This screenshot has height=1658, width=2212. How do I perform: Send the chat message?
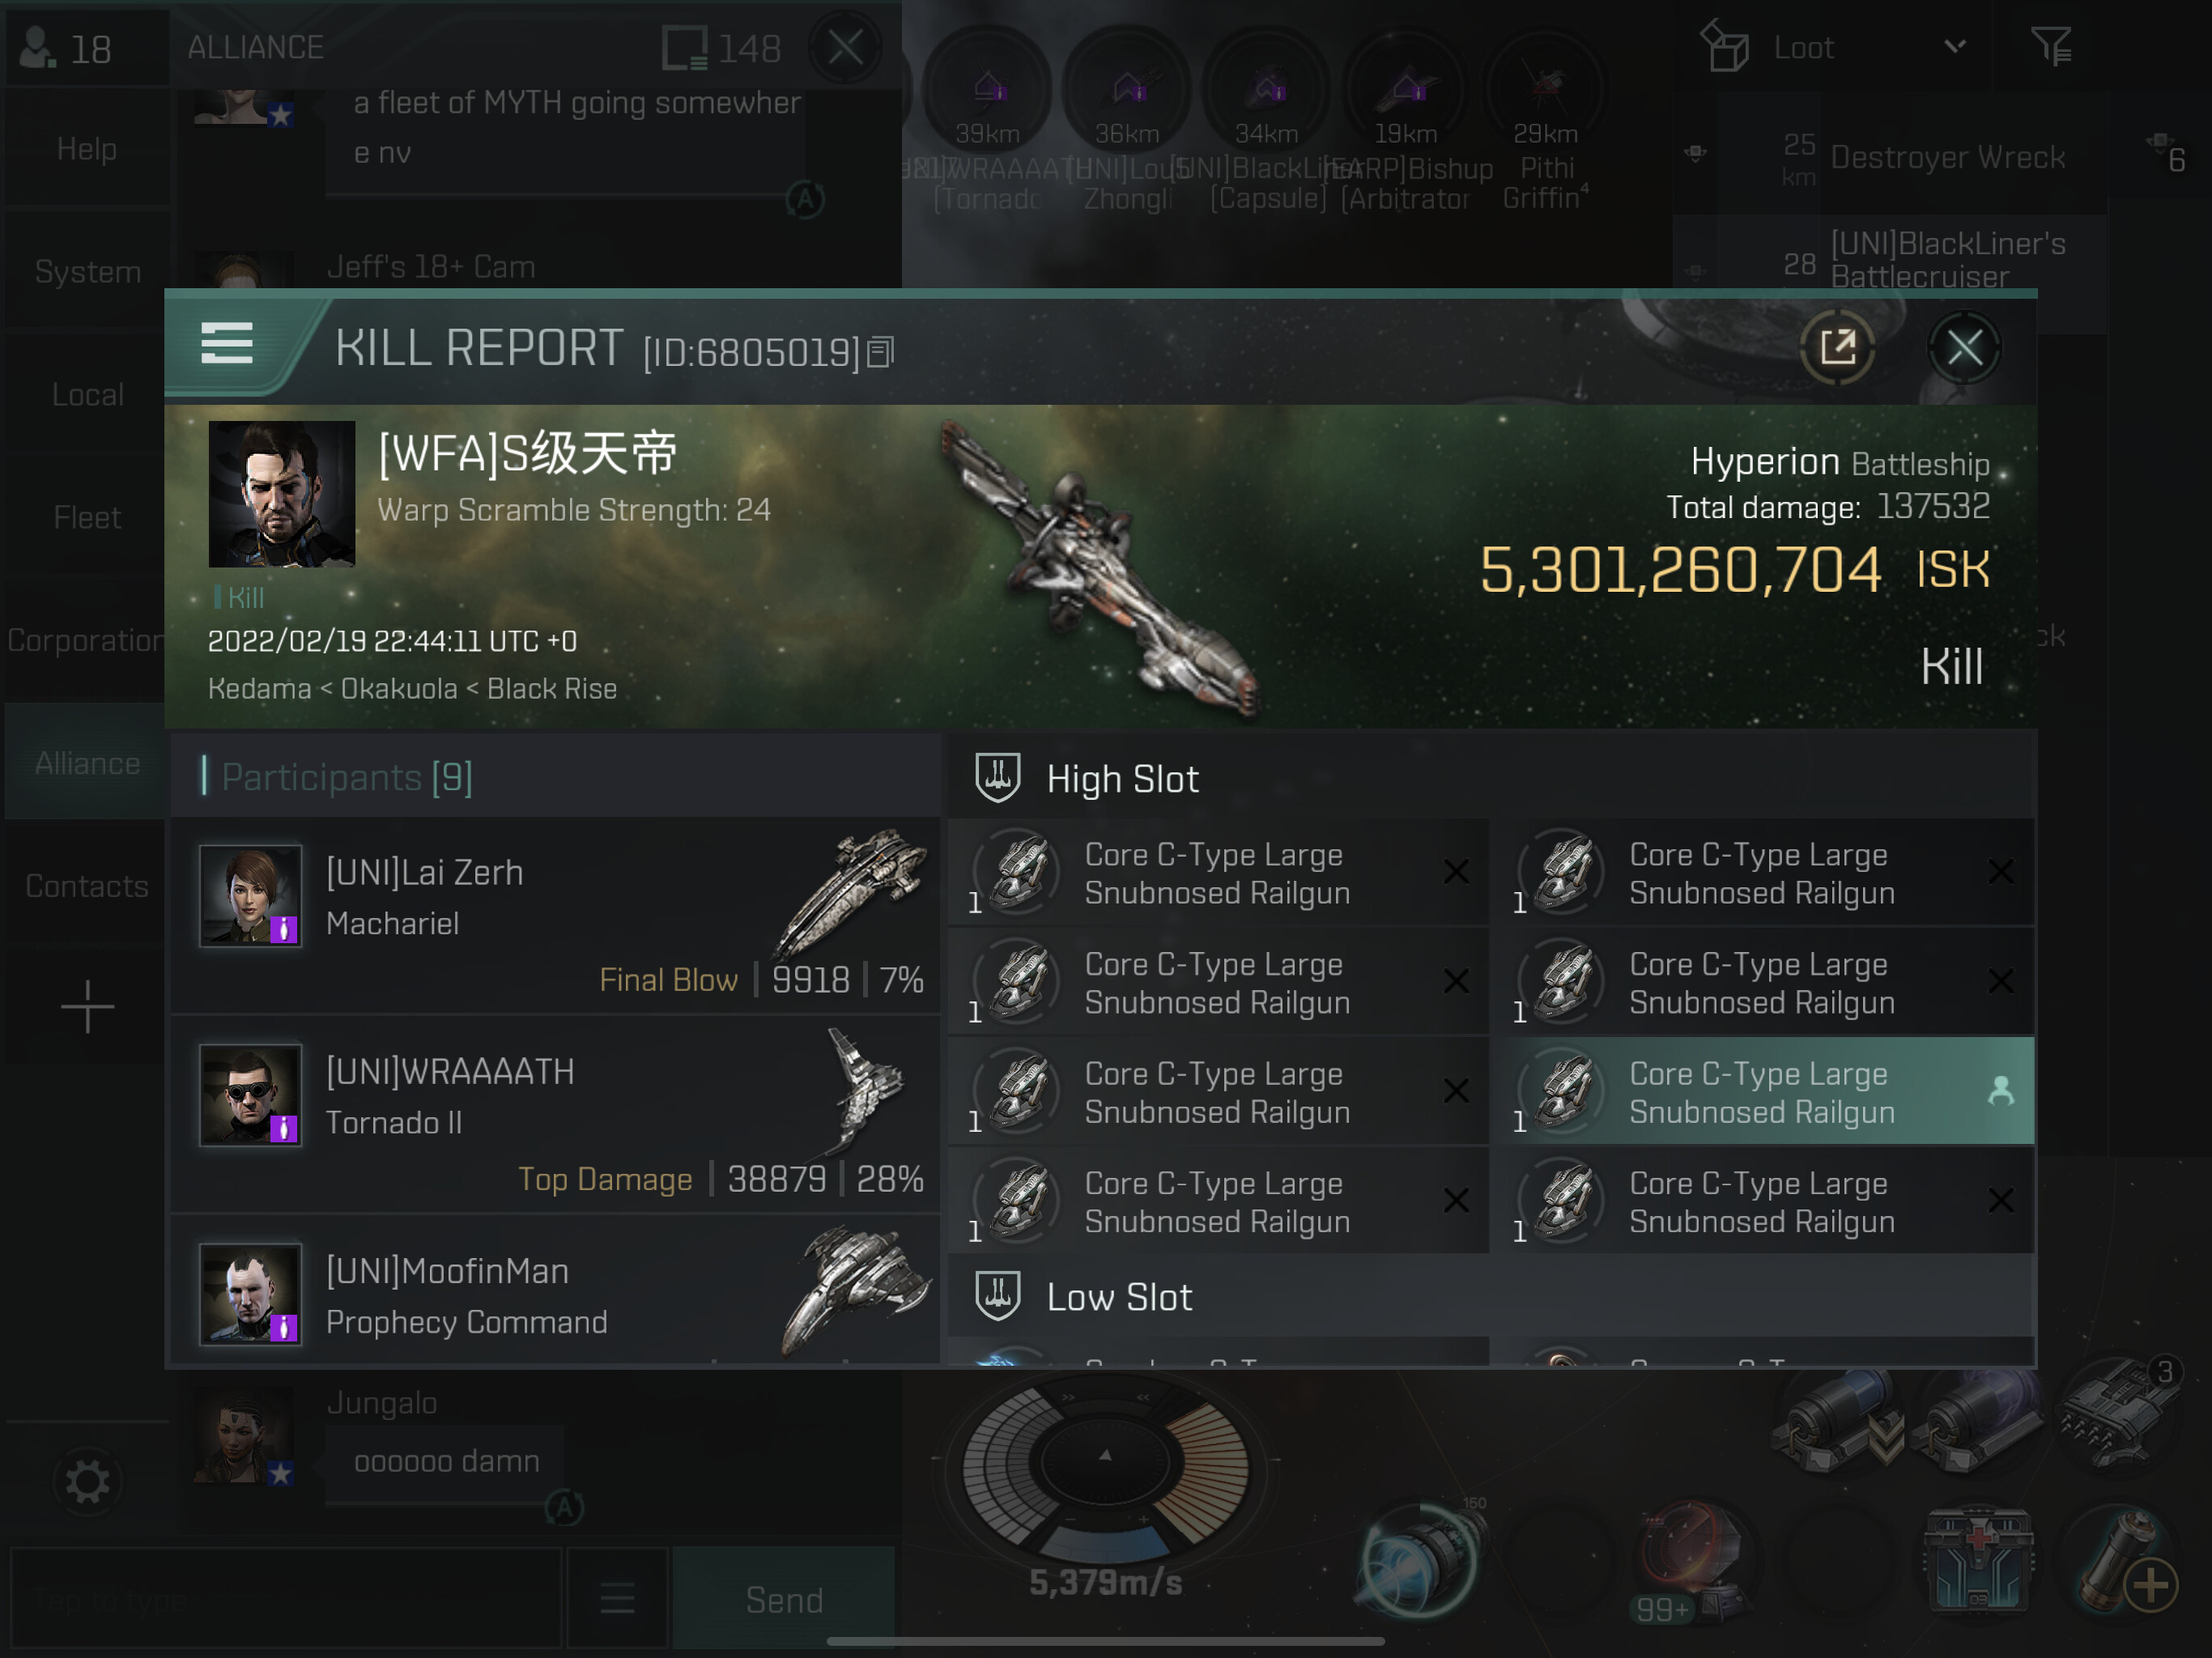pyautogui.click(x=784, y=1598)
